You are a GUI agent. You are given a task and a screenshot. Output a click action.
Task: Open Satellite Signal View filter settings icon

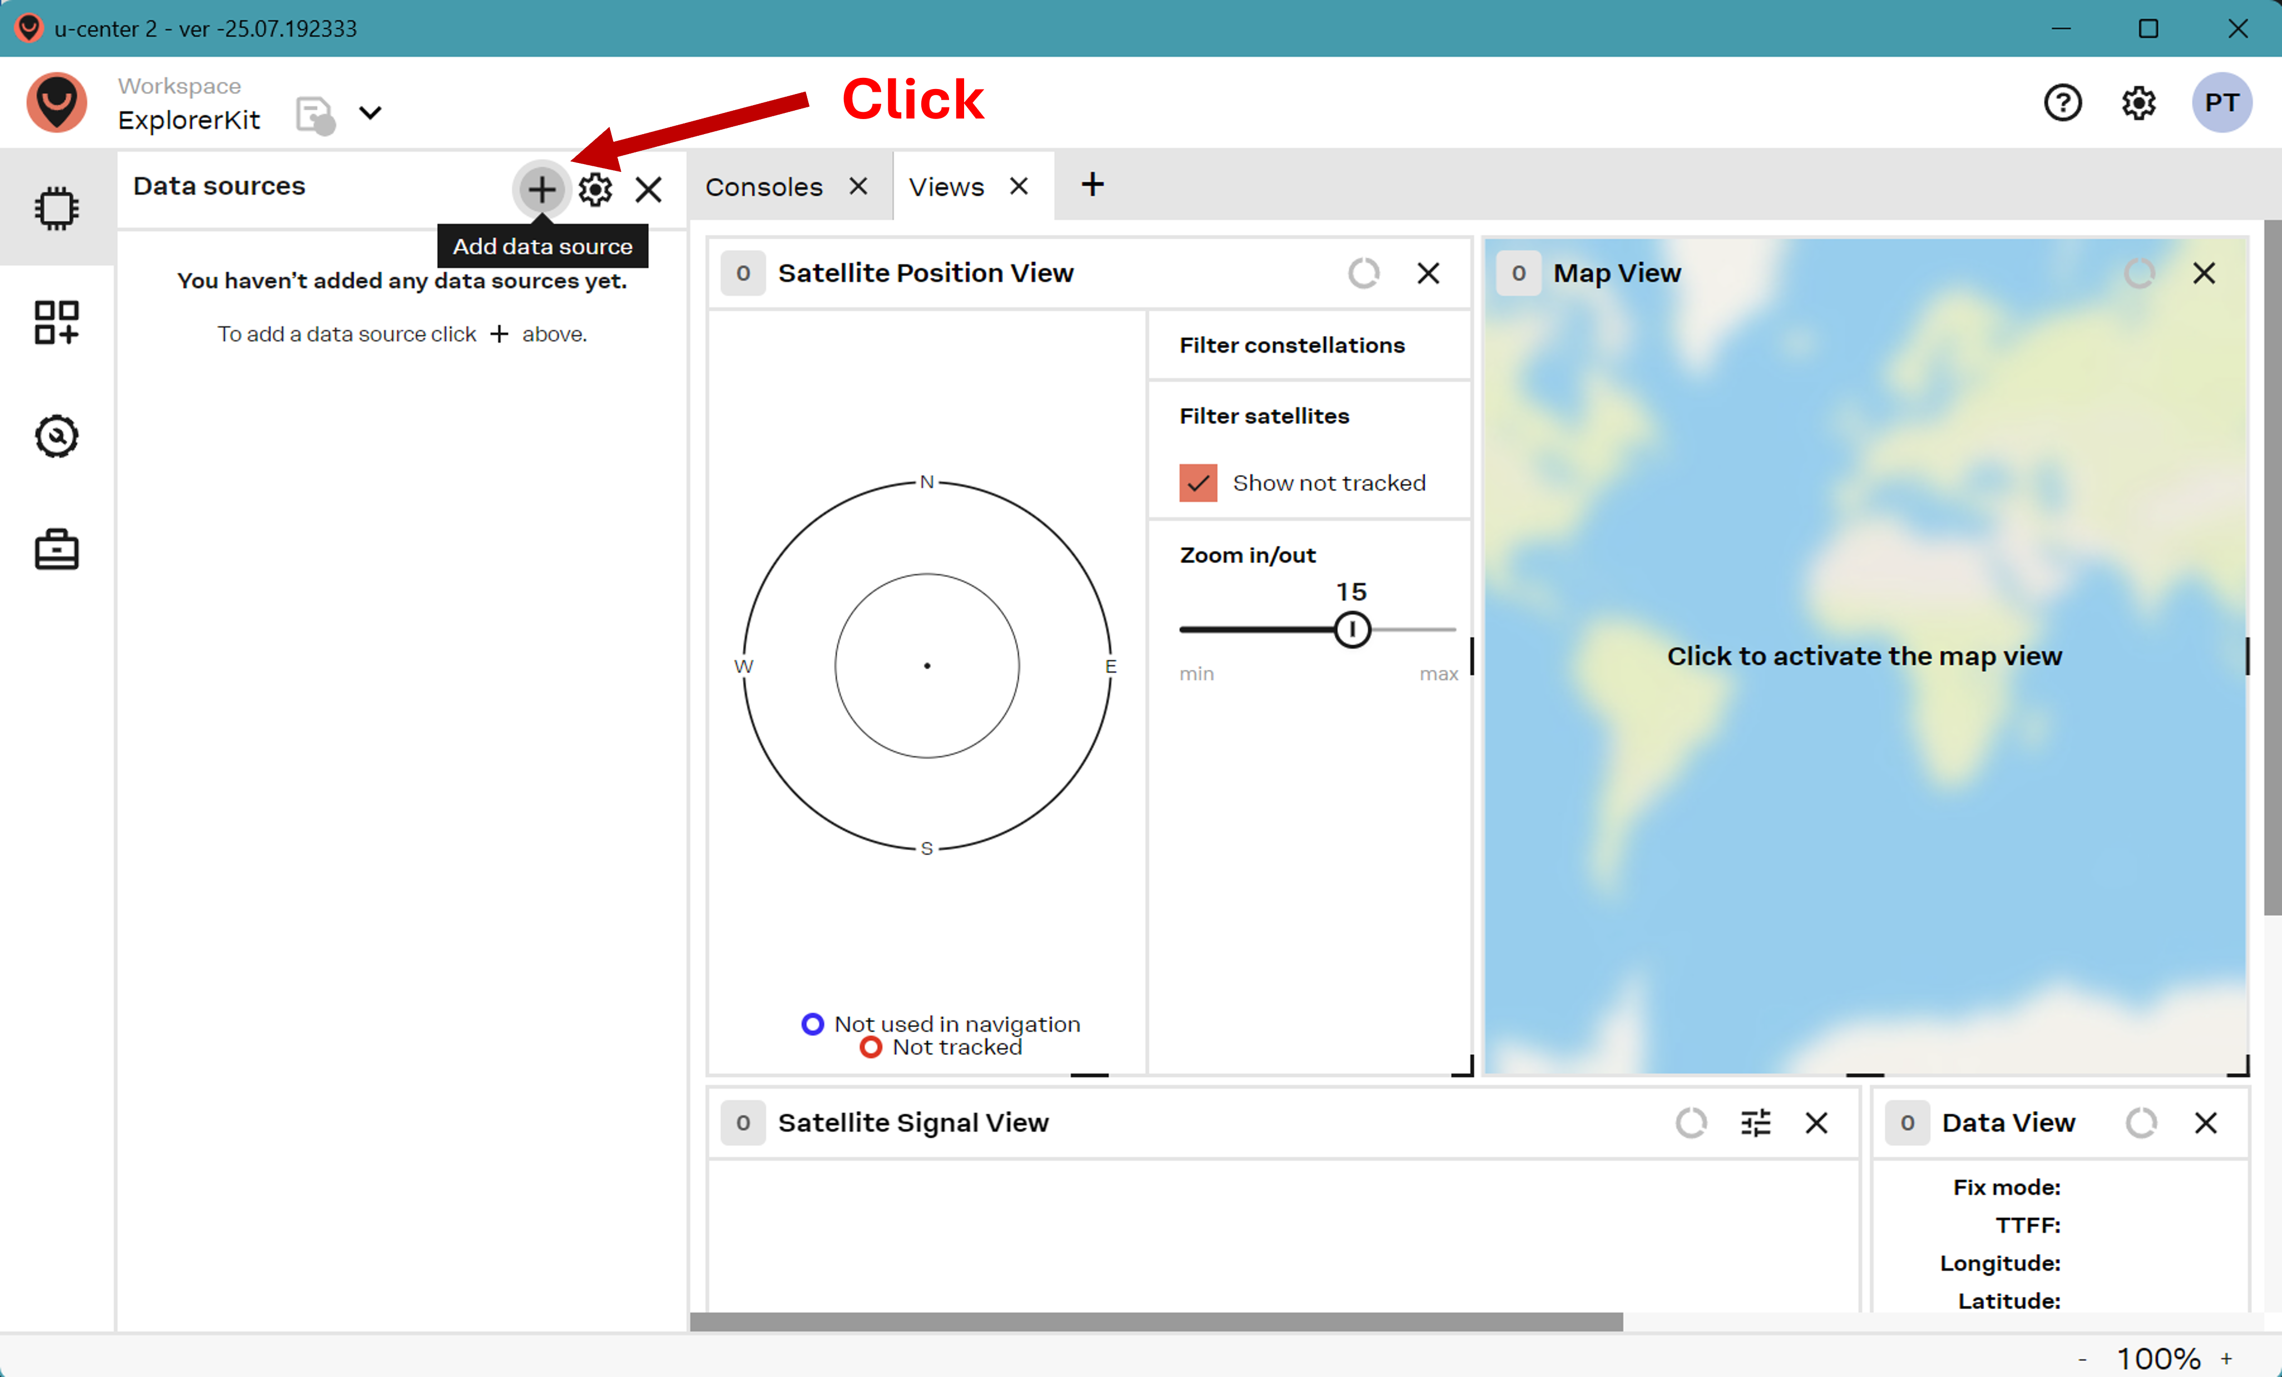coord(1755,1122)
